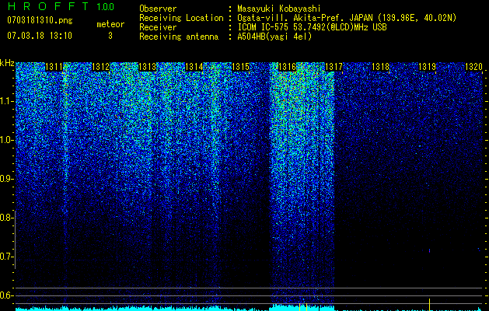
Task: Click the 1315 time marker
Action: (240, 67)
